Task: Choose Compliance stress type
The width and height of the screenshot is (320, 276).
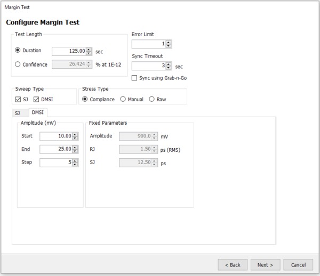Action: pyautogui.click(x=85, y=99)
